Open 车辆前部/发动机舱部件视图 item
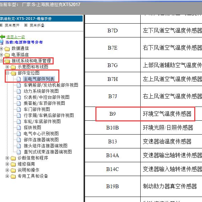 click(51, 85)
